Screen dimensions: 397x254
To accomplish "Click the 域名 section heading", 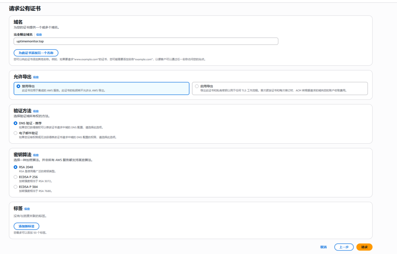I will point(18,22).
